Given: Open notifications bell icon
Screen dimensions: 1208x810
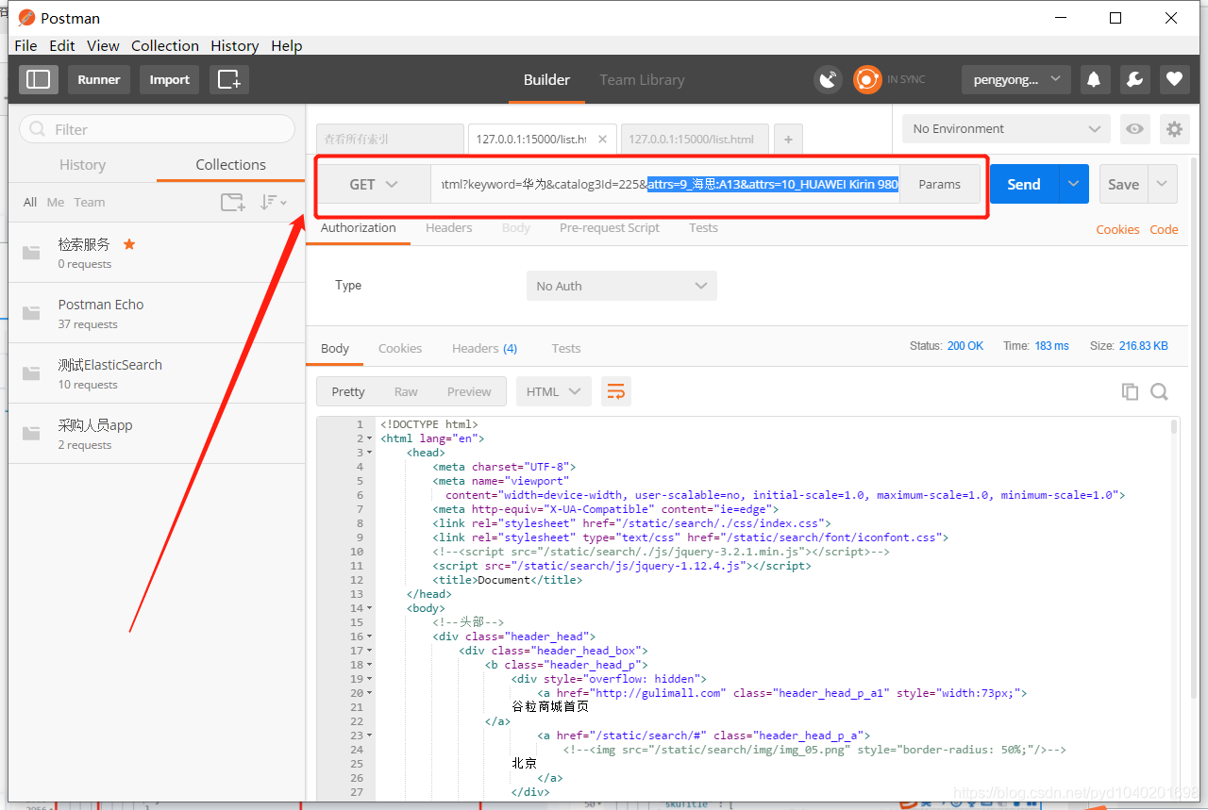Looking at the screenshot, I should pyautogui.click(x=1095, y=79).
